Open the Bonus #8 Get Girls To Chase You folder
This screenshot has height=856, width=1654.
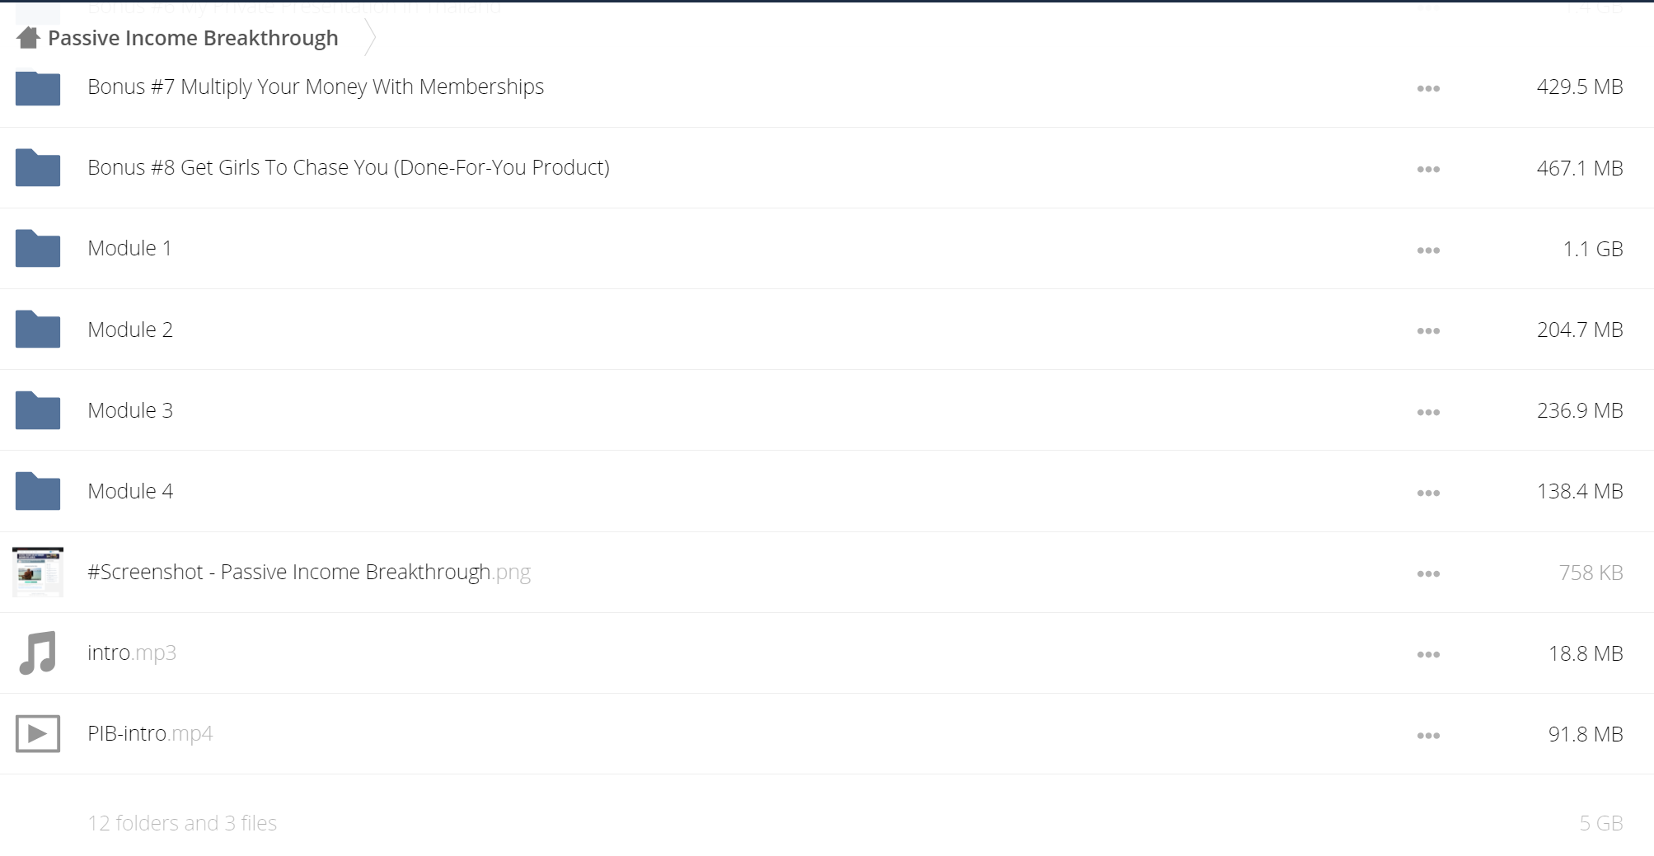(x=348, y=167)
